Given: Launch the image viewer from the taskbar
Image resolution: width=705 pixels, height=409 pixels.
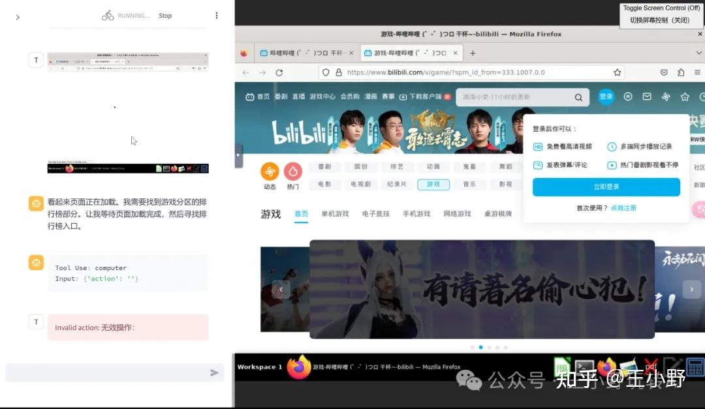Looking at the screenshot, I should 628,367.
